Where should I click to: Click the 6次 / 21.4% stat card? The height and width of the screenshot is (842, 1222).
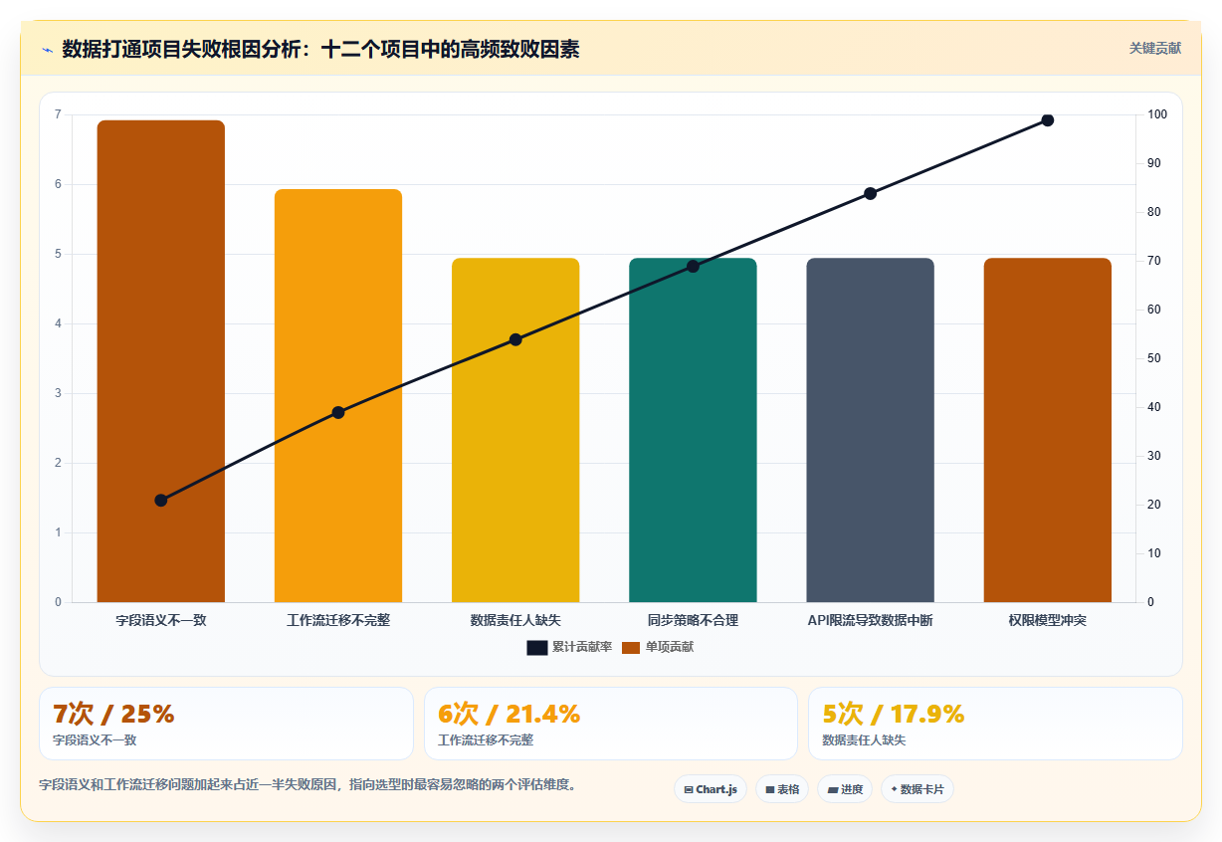(611, 724)
